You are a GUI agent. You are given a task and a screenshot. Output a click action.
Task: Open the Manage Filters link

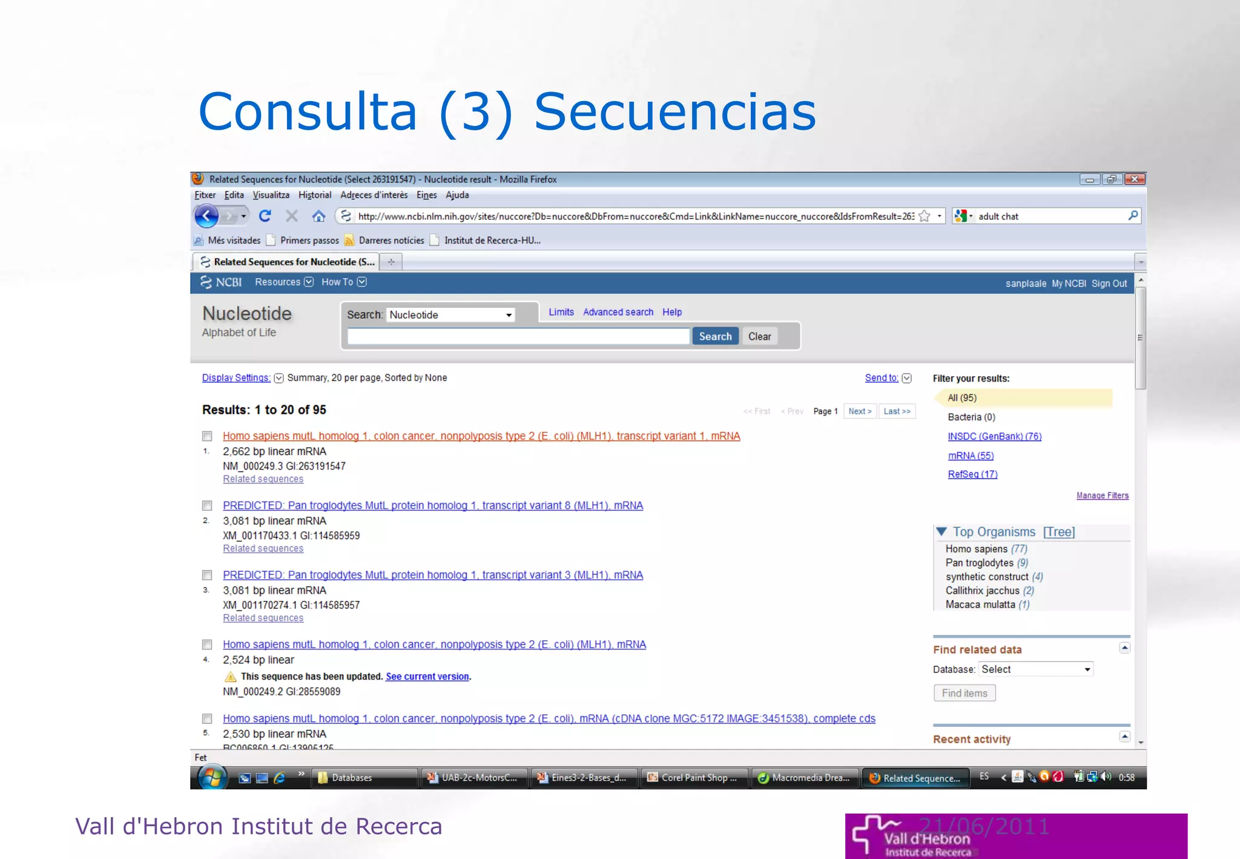pyautogui.click(x=1102, y=496)
